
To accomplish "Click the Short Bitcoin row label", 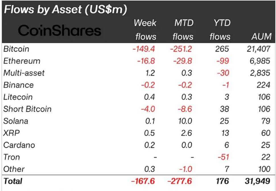I will 28,109.
